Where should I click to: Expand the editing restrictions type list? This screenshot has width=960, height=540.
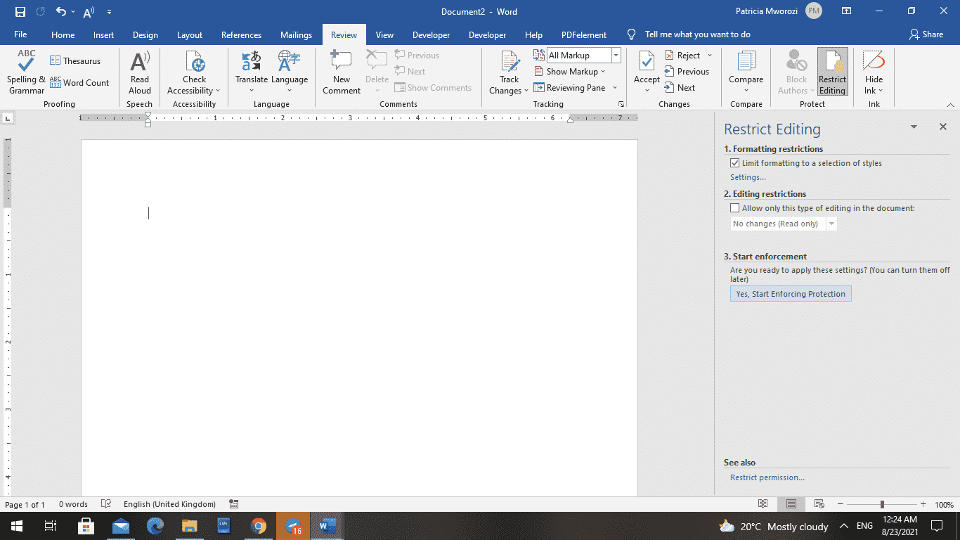pyautogui.click(x=831, y=223)
